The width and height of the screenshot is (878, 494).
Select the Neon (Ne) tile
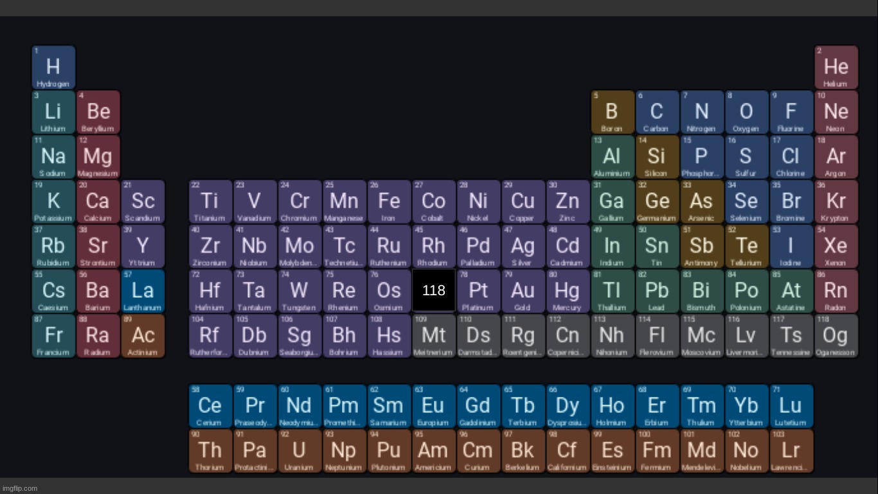836,112
